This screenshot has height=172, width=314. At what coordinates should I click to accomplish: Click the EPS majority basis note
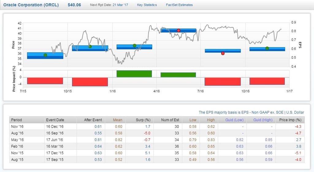[251, 112]
